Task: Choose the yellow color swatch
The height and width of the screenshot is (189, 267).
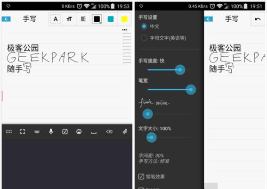Action: (124, 19)
